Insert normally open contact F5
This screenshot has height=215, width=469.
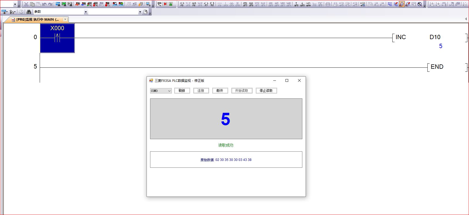[x=182, y=4]
